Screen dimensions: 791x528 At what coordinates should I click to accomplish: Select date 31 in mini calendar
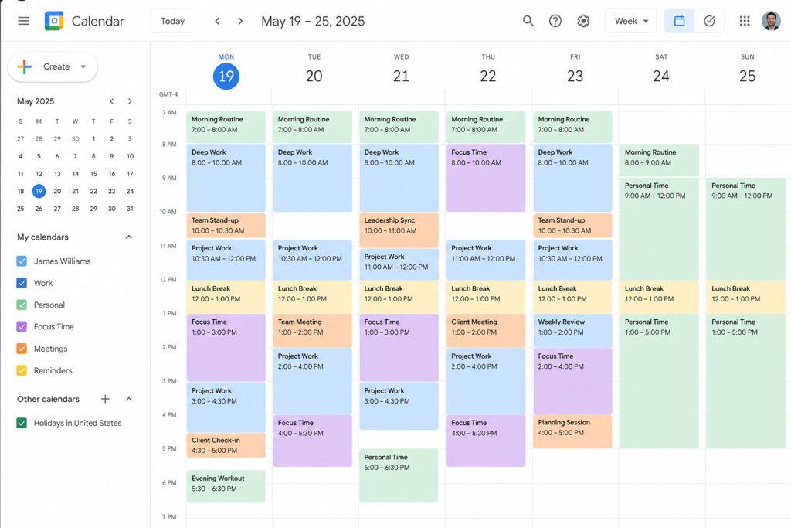pos(130,209)
